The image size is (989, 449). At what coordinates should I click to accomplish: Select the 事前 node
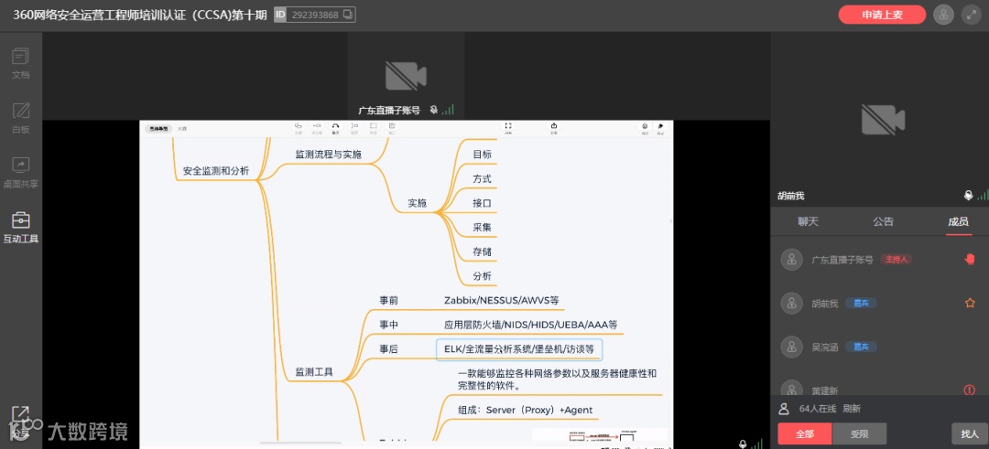pyautogui.click(x=388, y=300)
